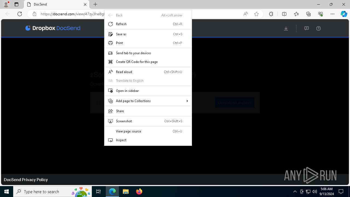The height and width of the screenshot is (197, 350).
Task: Open the DocSend comment icon
Action: click(x=307, y=28)
